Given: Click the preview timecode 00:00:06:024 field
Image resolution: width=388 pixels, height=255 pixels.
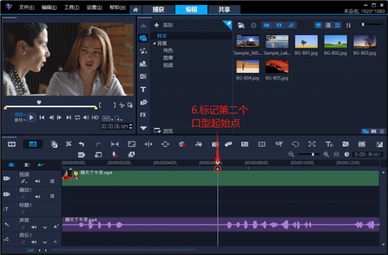Looking at the screenshot, I should (114, 127).
